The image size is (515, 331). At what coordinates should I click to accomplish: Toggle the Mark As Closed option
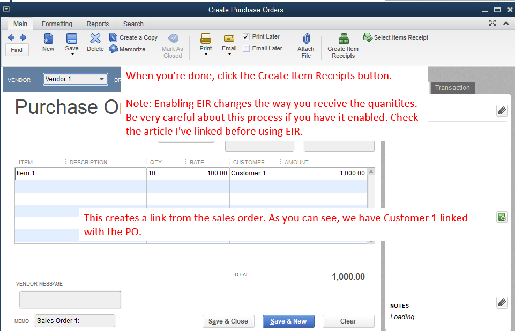click(173, 44)
